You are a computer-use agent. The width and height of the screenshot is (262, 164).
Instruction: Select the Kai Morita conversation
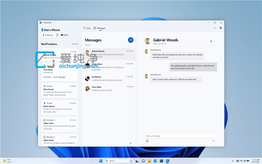(x=109, y=79)
